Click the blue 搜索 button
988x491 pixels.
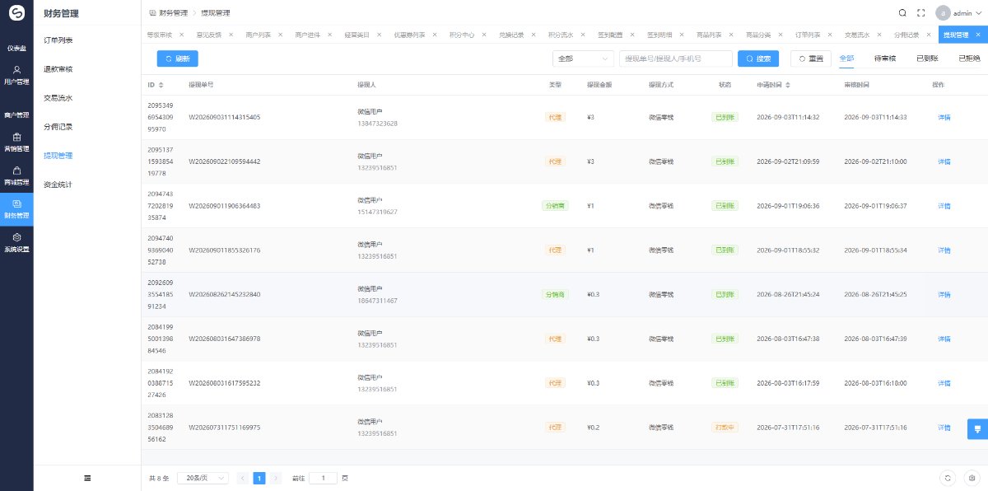point(759,58)
